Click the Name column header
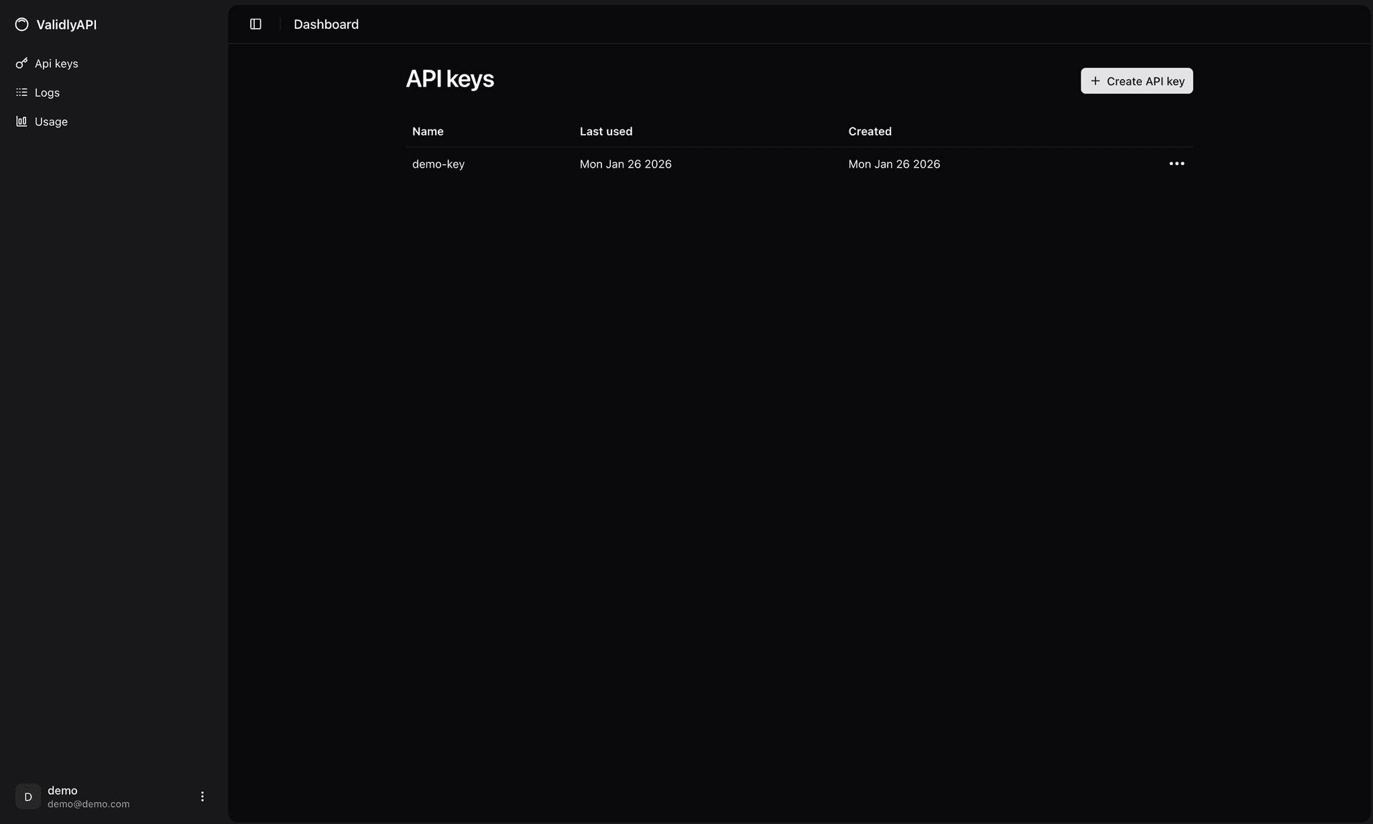The height and width of the screenshot is (824, 1373). [428, 131]
